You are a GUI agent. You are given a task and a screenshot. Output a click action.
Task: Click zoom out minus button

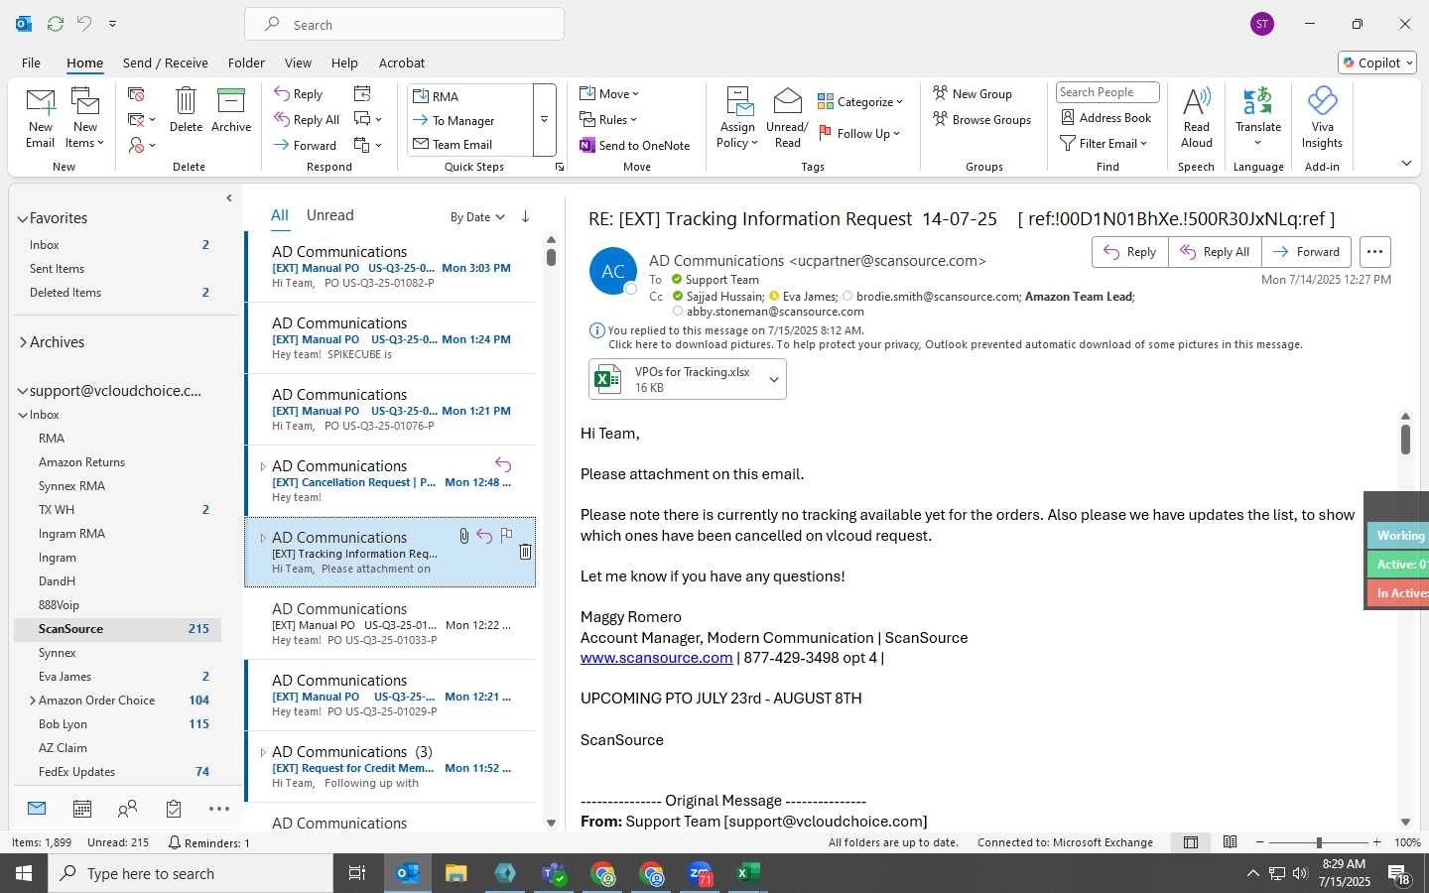tap(1260, 842)
